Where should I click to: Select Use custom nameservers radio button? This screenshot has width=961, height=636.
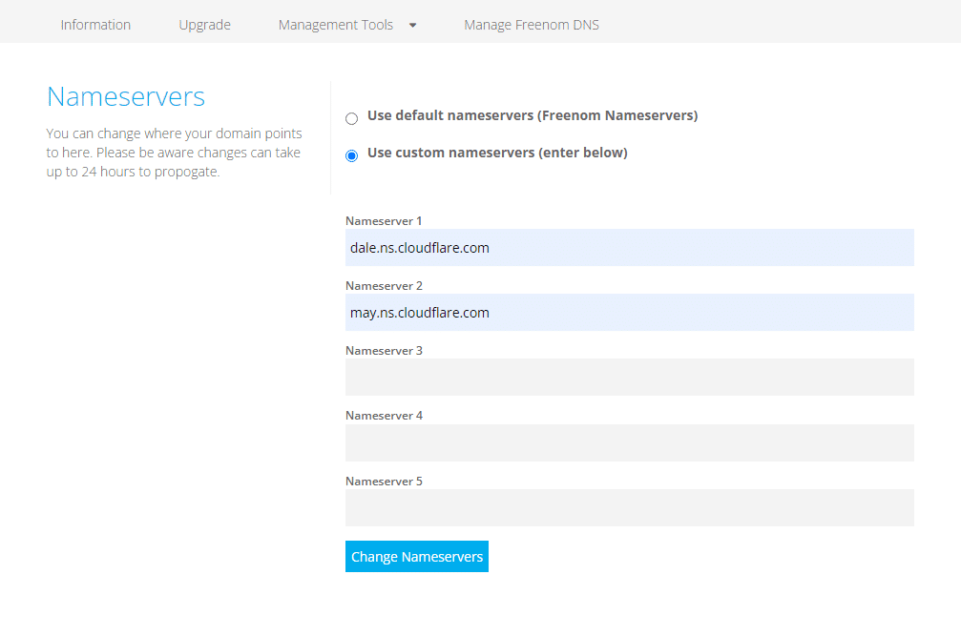point(352,156)
